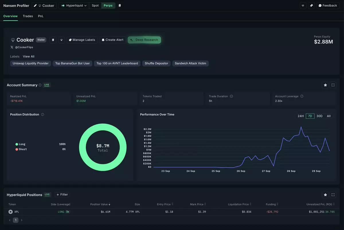Toggle the eye watch icon beside Wallet
The height and width of the screenshot is (230, 344).
61,40
